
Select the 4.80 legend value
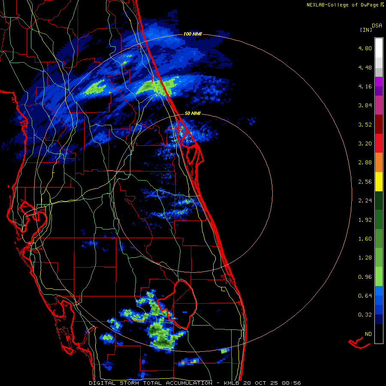[365, 48]
